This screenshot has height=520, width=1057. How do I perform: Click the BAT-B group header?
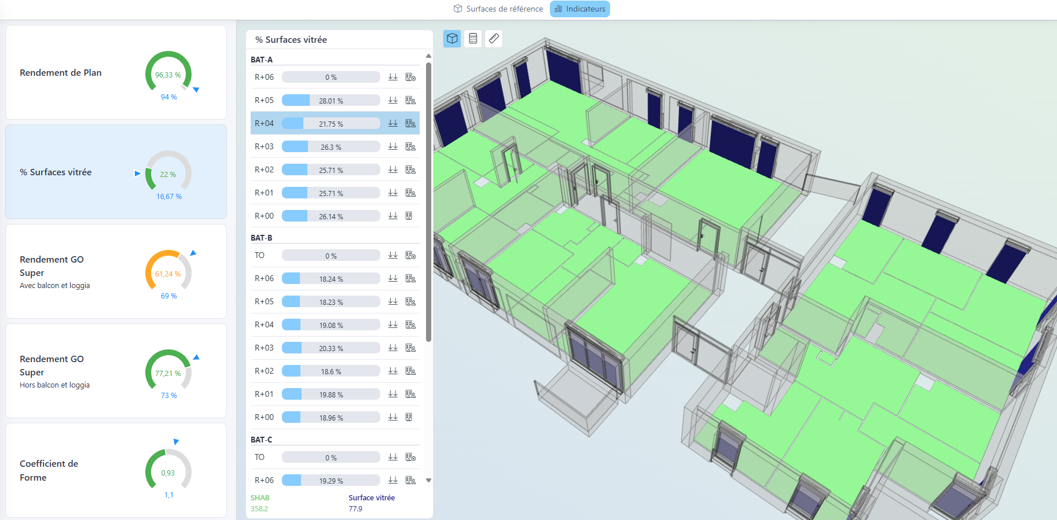[x=262, y=238]
